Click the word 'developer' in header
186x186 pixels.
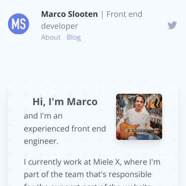tap(60, 26)
